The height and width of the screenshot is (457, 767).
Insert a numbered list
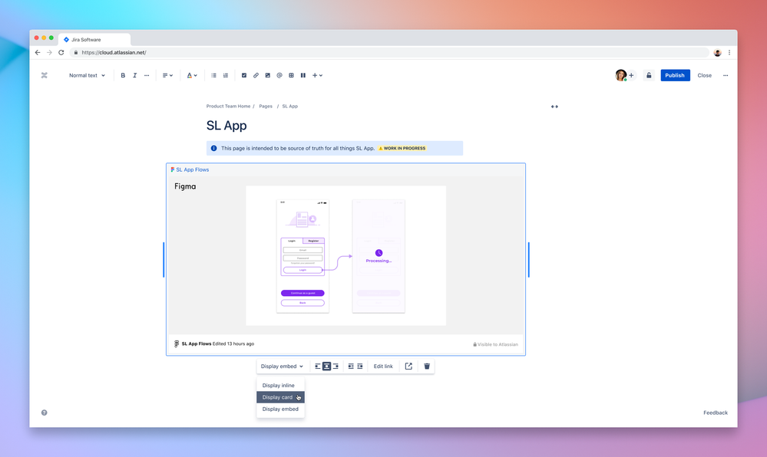tap(226, 75)
